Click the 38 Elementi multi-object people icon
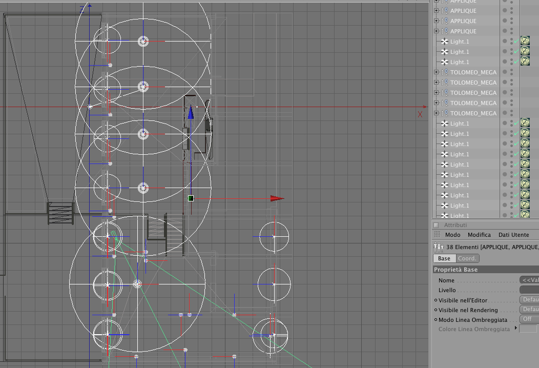Viewport: 539px width, 368px height. 438,247
